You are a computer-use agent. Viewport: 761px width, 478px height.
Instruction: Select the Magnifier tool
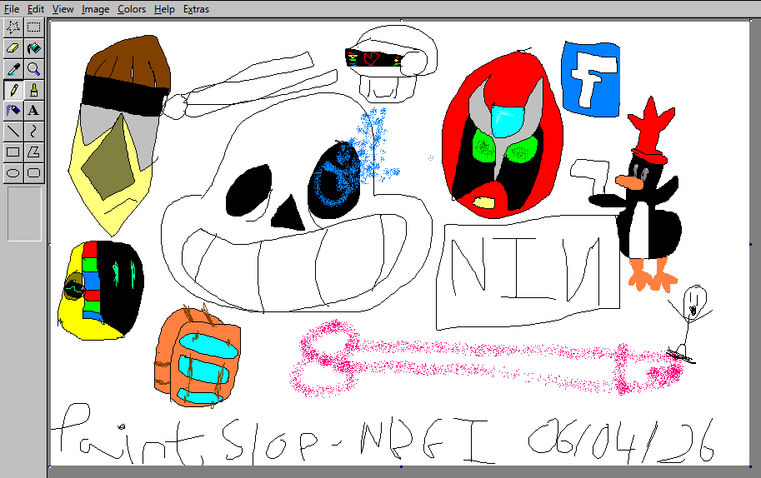[34, 69]
